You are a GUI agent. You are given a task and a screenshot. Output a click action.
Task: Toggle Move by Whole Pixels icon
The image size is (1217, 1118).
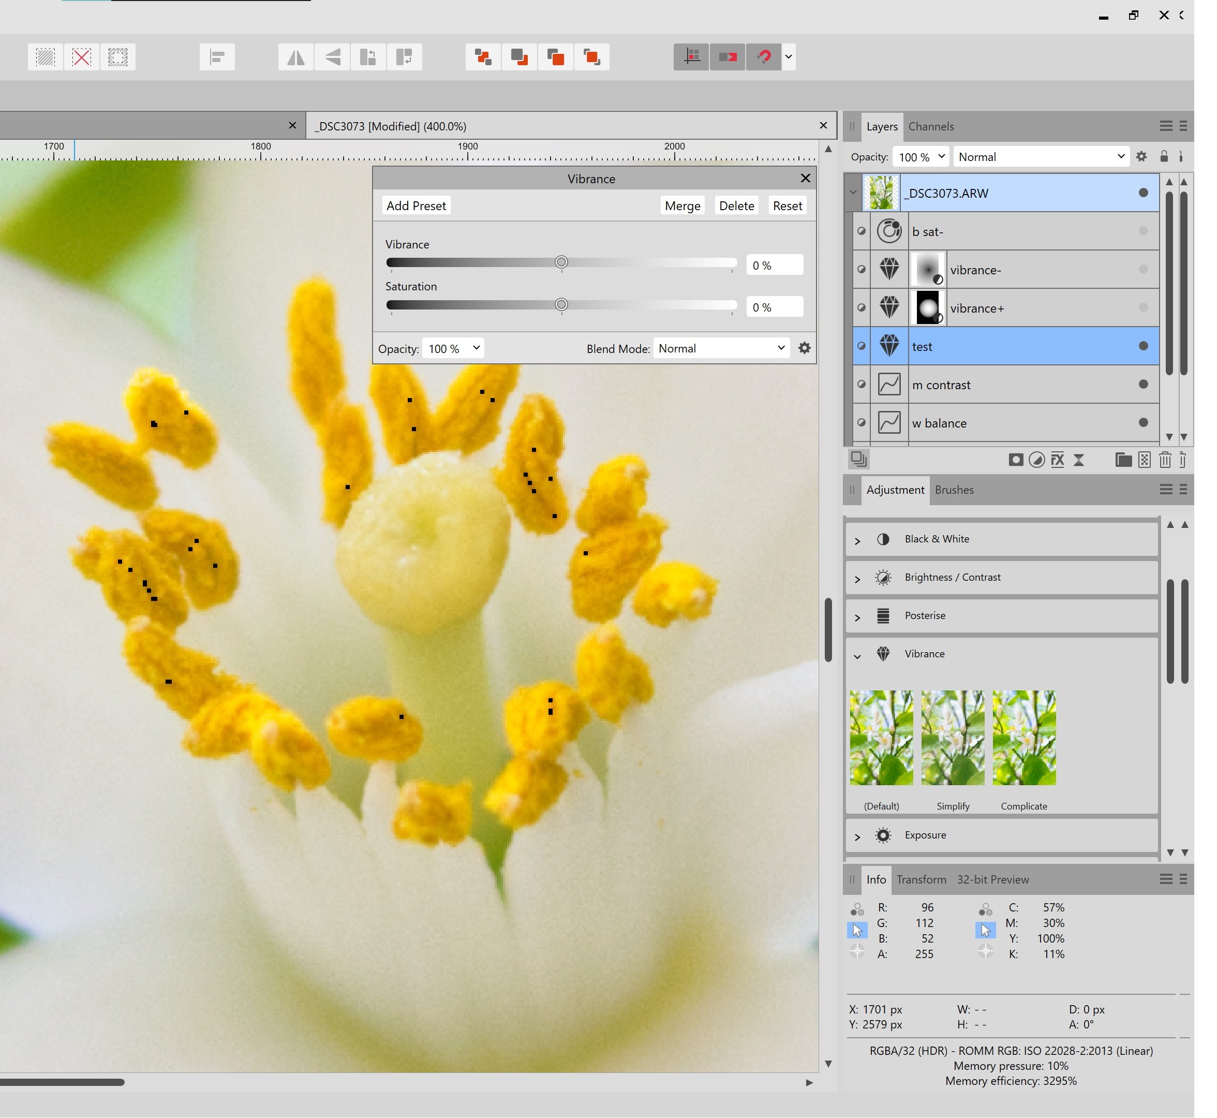(x=728, y=57)
